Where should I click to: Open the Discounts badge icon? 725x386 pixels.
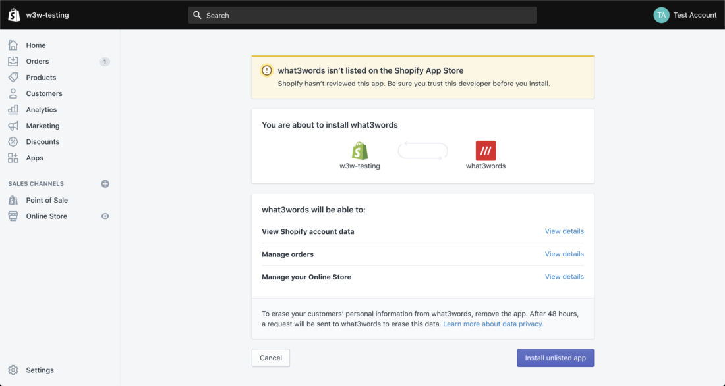coord(13,141)
